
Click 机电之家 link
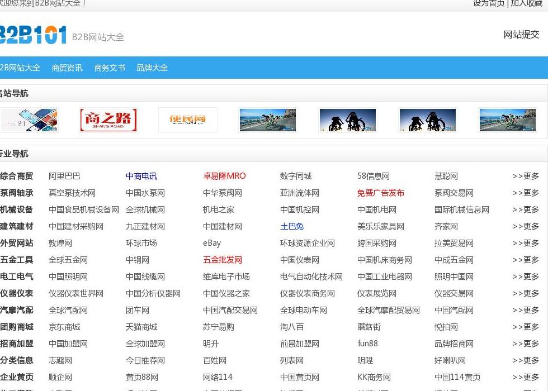pos(219,209)
